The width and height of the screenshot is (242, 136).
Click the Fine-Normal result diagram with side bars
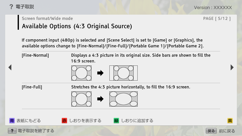tap(124, 73)
